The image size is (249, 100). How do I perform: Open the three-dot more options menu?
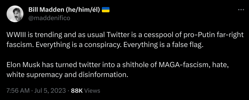click(x=241, y=10)
